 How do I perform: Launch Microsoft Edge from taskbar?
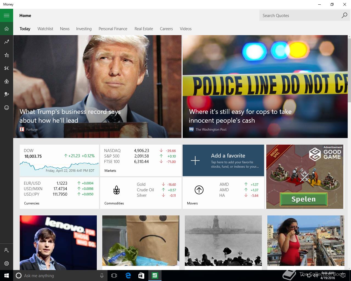[128, 276]
